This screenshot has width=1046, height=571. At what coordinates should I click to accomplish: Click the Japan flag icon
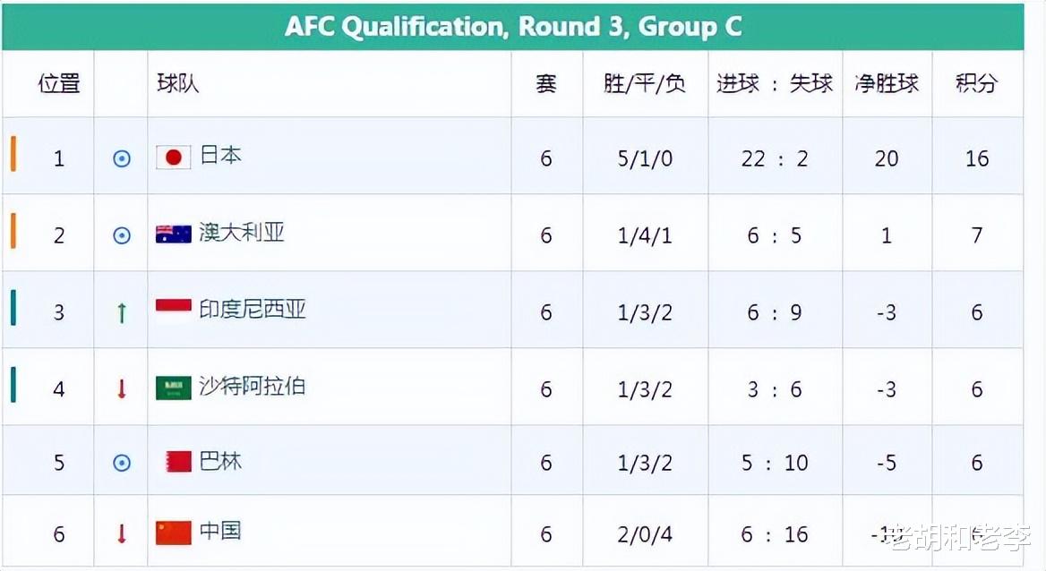pos(174,158)
